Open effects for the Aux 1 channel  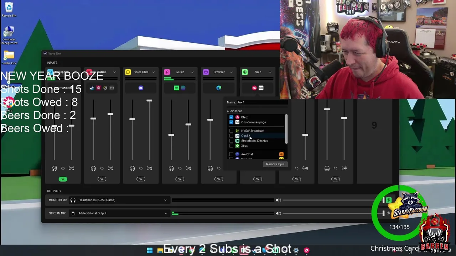(258, 179)
